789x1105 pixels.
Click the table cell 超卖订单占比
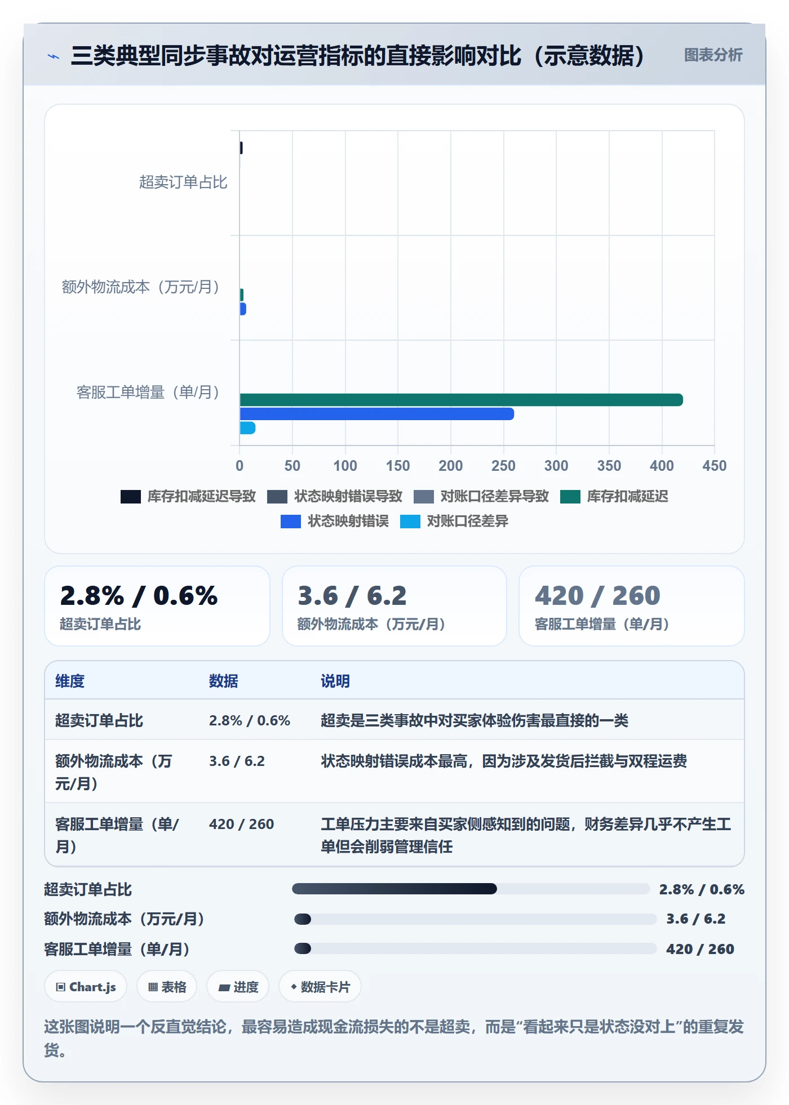(99, 721)
